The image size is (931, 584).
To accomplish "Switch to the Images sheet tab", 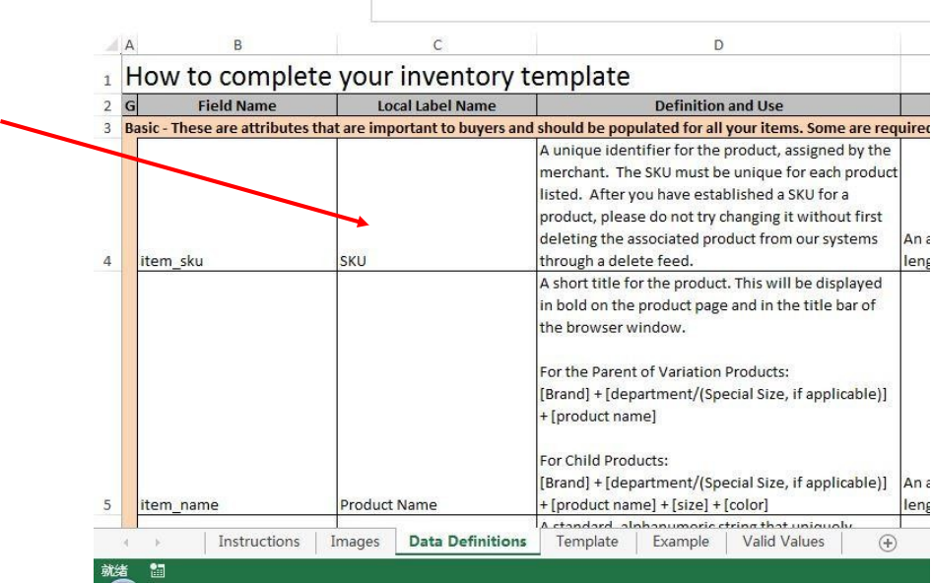I will 355,542.
